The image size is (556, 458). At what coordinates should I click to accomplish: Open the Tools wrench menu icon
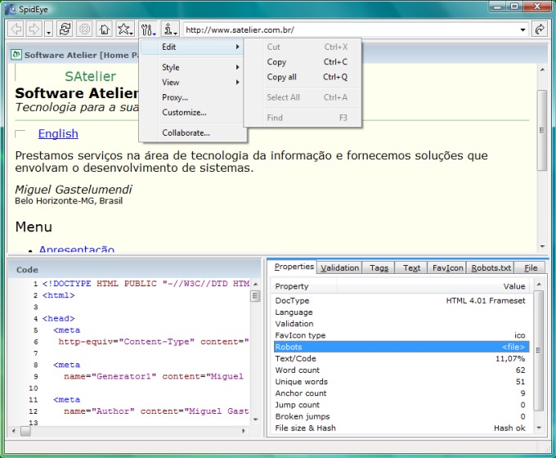(148, 29)
